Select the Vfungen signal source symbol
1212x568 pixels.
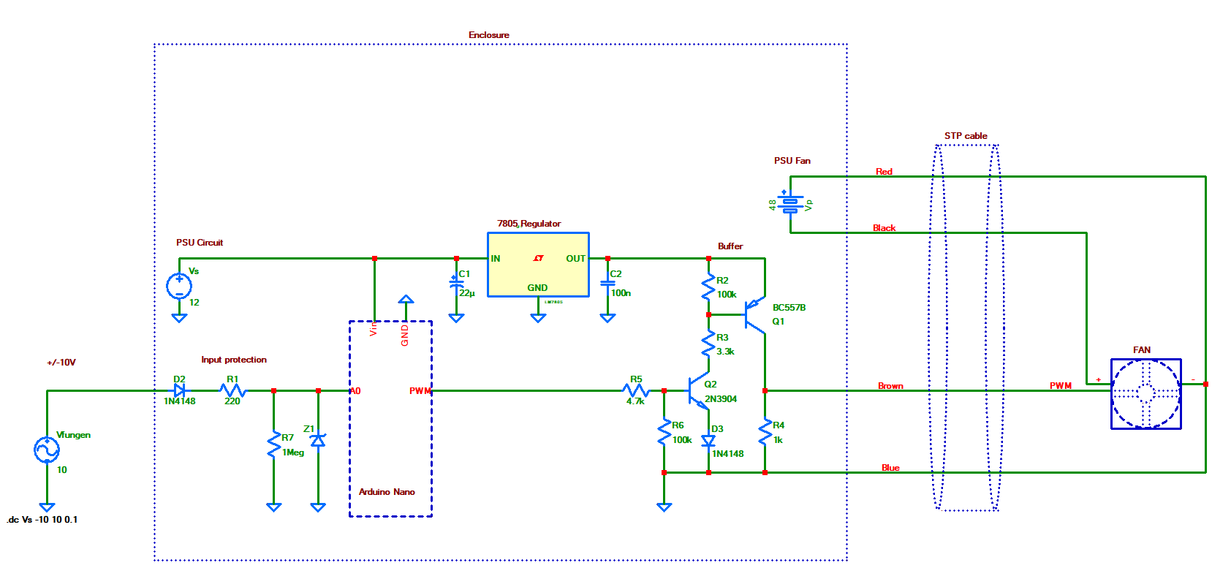coord(47,450)
